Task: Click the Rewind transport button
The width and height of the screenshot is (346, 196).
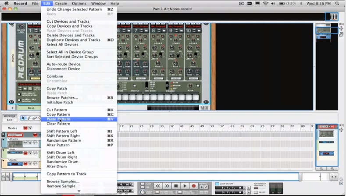Action: tap(157, 186)
